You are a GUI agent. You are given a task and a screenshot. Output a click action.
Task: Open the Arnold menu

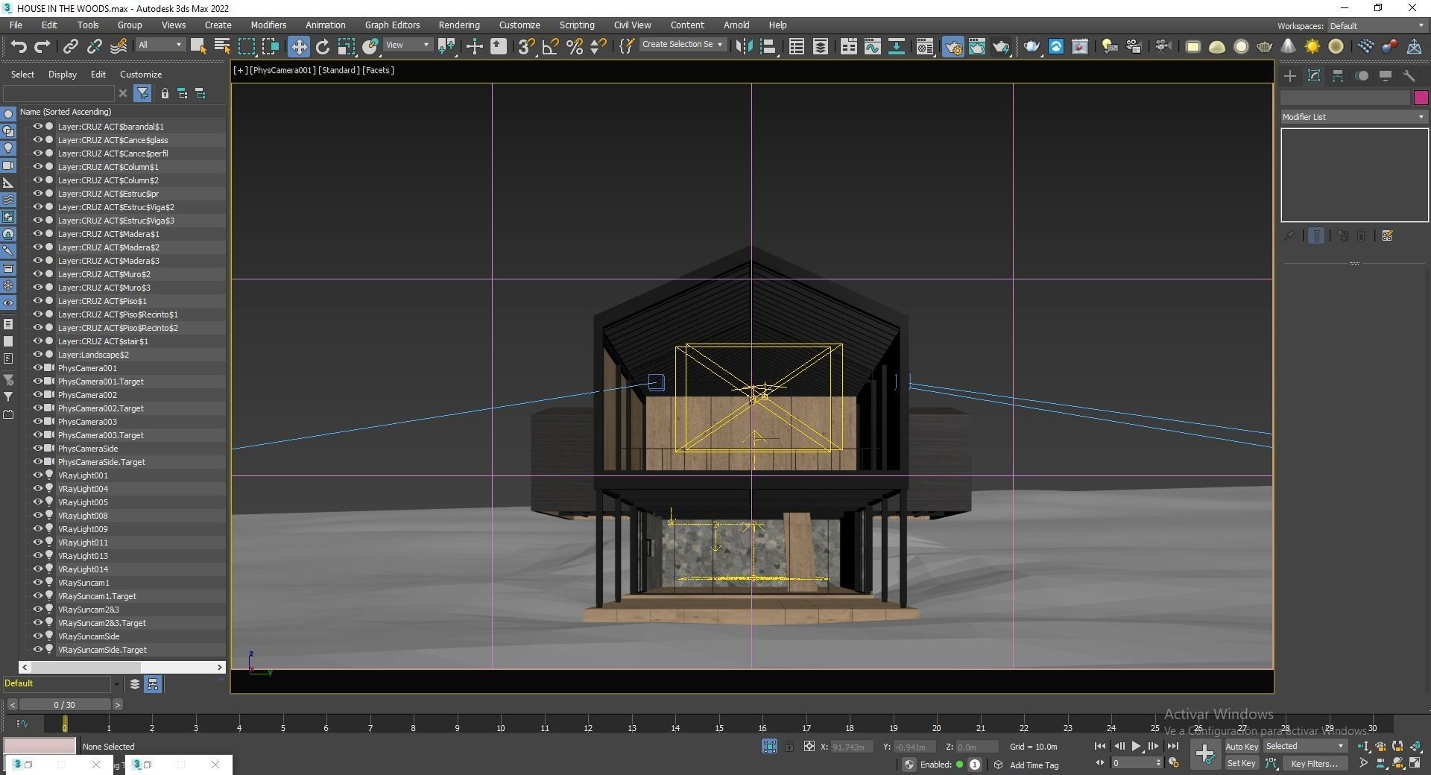(x=736, y=25)
